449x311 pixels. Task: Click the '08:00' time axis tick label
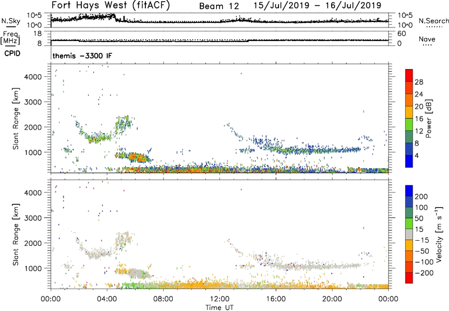tap(163, 299)
